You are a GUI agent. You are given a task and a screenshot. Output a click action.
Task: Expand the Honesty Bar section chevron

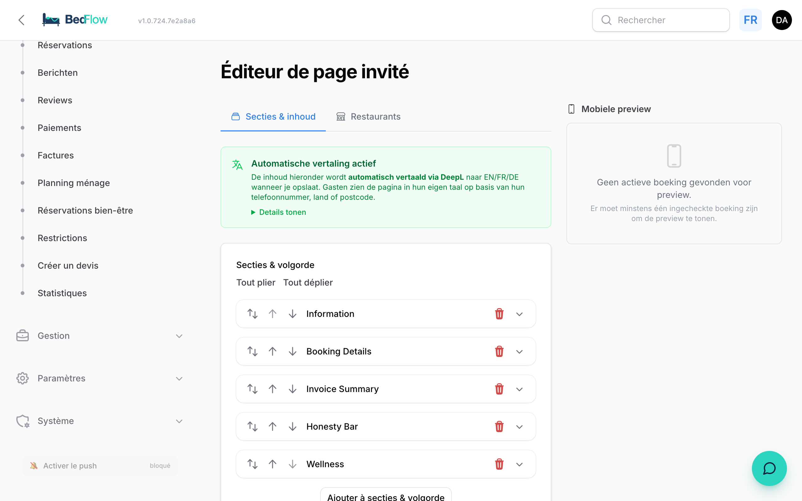pos(519,427)
